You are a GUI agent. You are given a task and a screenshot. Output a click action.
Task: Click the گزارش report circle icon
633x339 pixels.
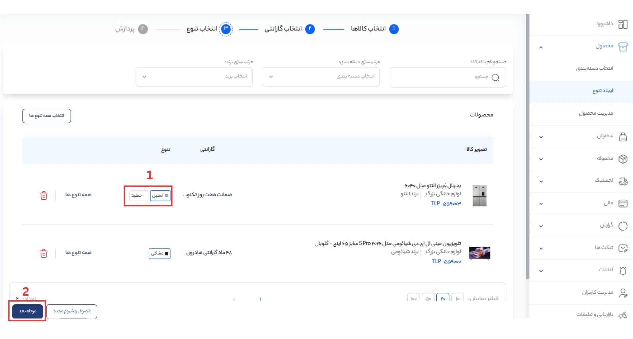tap(623, 226)
